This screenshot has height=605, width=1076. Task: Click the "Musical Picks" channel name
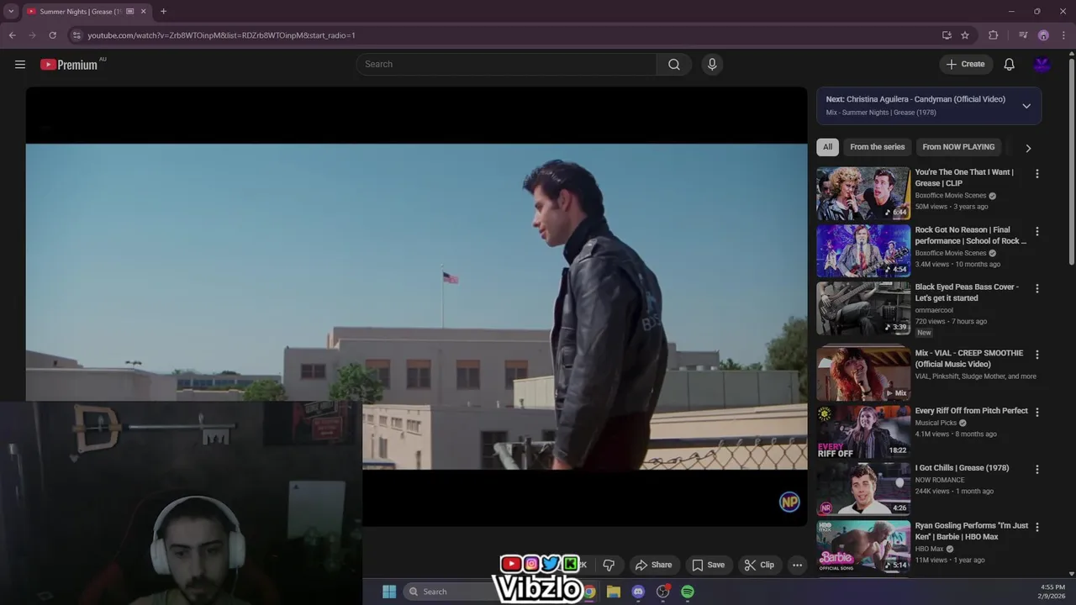936,423
